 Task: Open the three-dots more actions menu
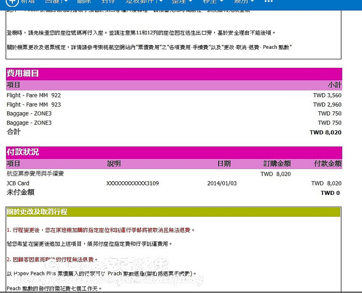click(268, 1)
